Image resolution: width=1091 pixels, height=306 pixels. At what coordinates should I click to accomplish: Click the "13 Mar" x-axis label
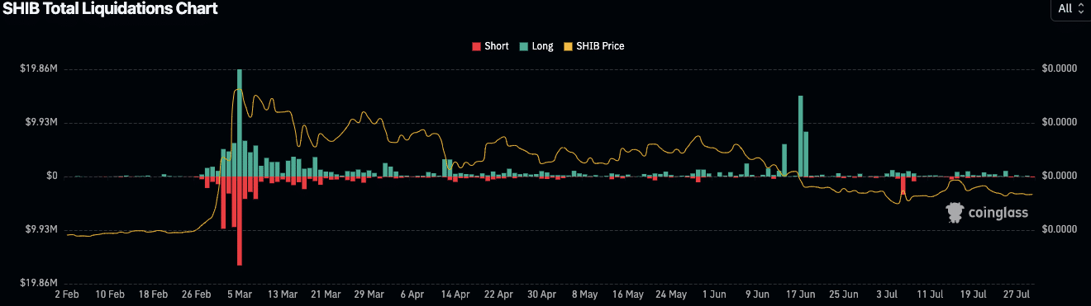click(283, 294)
